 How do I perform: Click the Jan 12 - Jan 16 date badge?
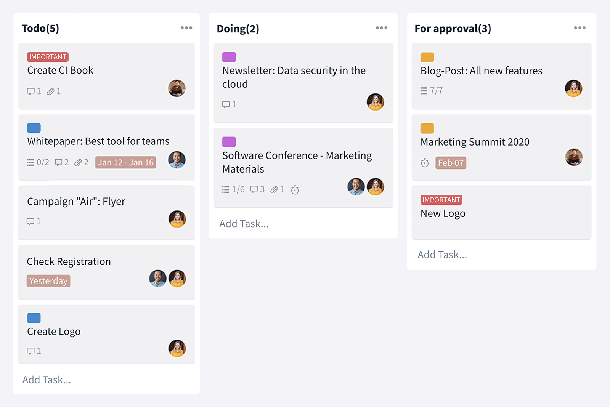pyautogui.click(x=125, y=162)
